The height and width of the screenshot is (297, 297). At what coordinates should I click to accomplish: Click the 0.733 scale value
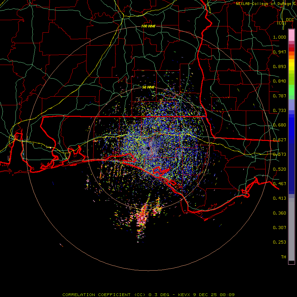pos(280,110)
